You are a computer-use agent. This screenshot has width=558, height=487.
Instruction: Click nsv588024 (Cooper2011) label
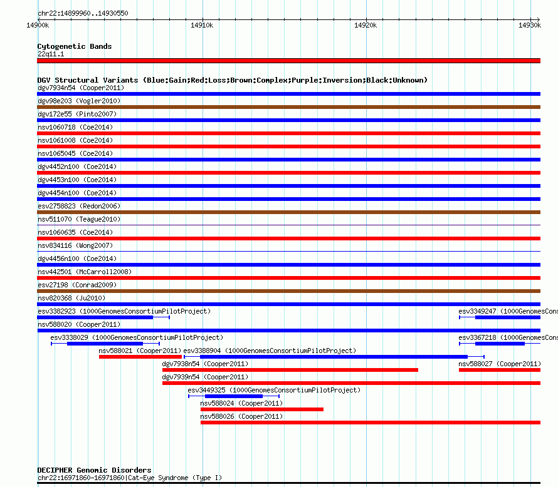(x=241, y=404)
